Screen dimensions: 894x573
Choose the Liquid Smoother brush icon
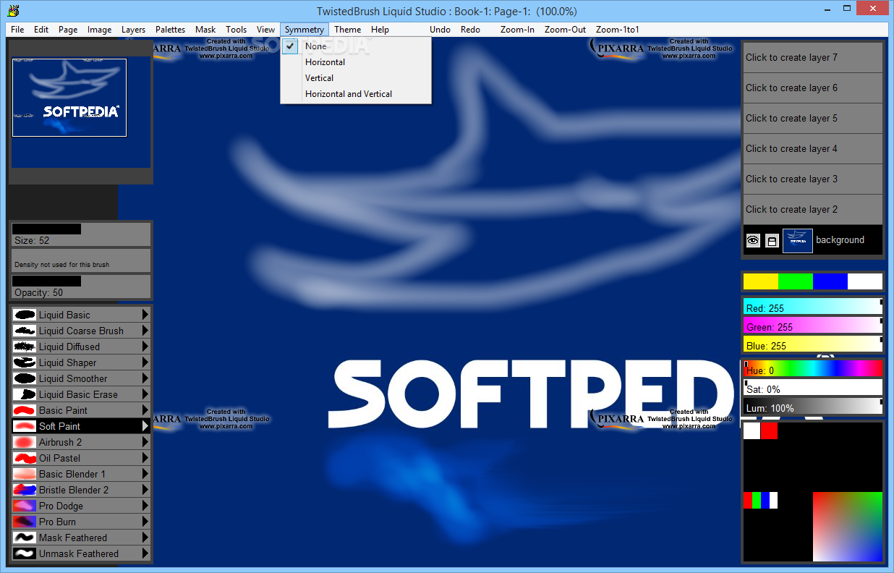25,378
